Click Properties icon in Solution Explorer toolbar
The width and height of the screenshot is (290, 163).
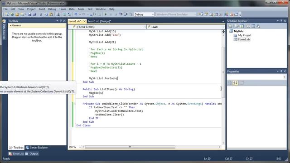(231, 26)
